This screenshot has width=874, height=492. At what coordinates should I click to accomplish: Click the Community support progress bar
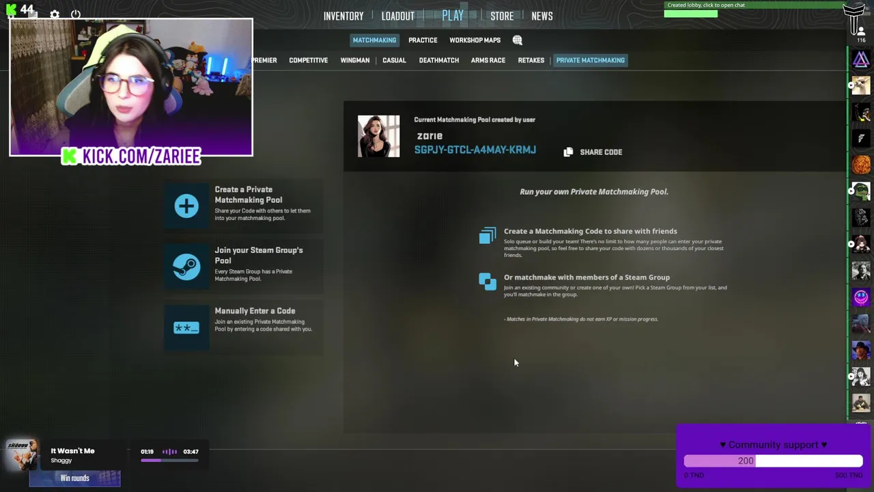[x=773, y=461]
